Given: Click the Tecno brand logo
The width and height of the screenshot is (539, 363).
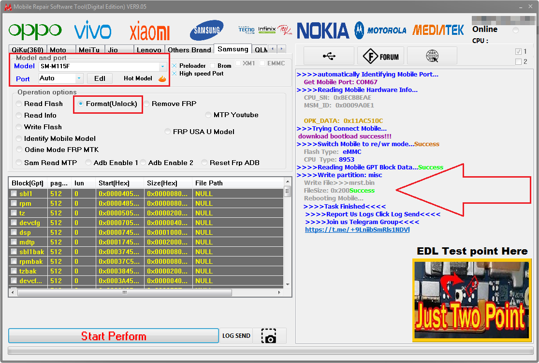Looking at the screenshot, I should 247,30.
